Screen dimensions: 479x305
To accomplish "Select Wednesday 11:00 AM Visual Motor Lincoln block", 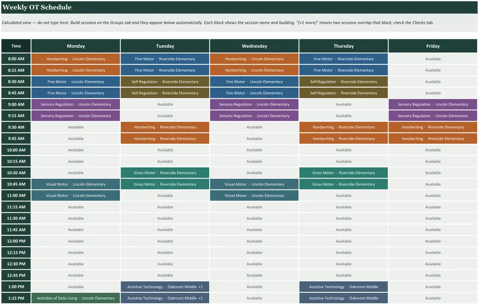I will [x=254, y=196].
